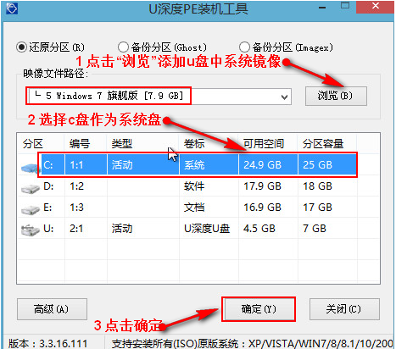396x349 pixels.
Task: Select the C: drive icon
Action: coord(30,168)
